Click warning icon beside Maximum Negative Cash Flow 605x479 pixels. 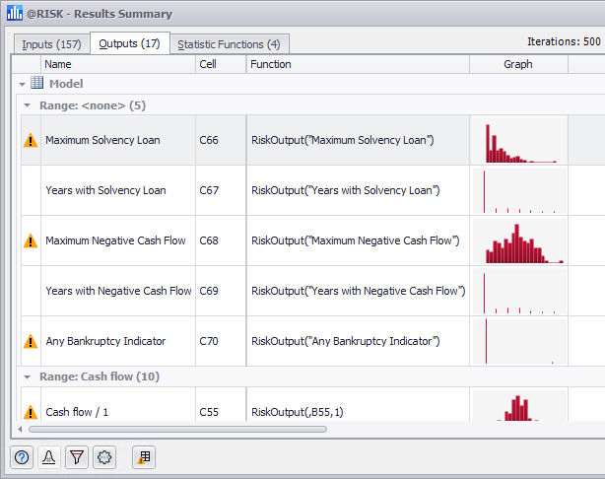pos(31,240)
